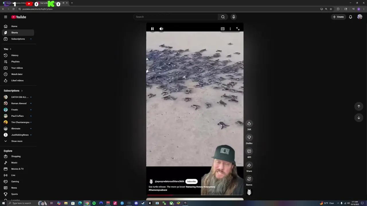
Task: Open Finatic channel
Action: pos(18,110)
